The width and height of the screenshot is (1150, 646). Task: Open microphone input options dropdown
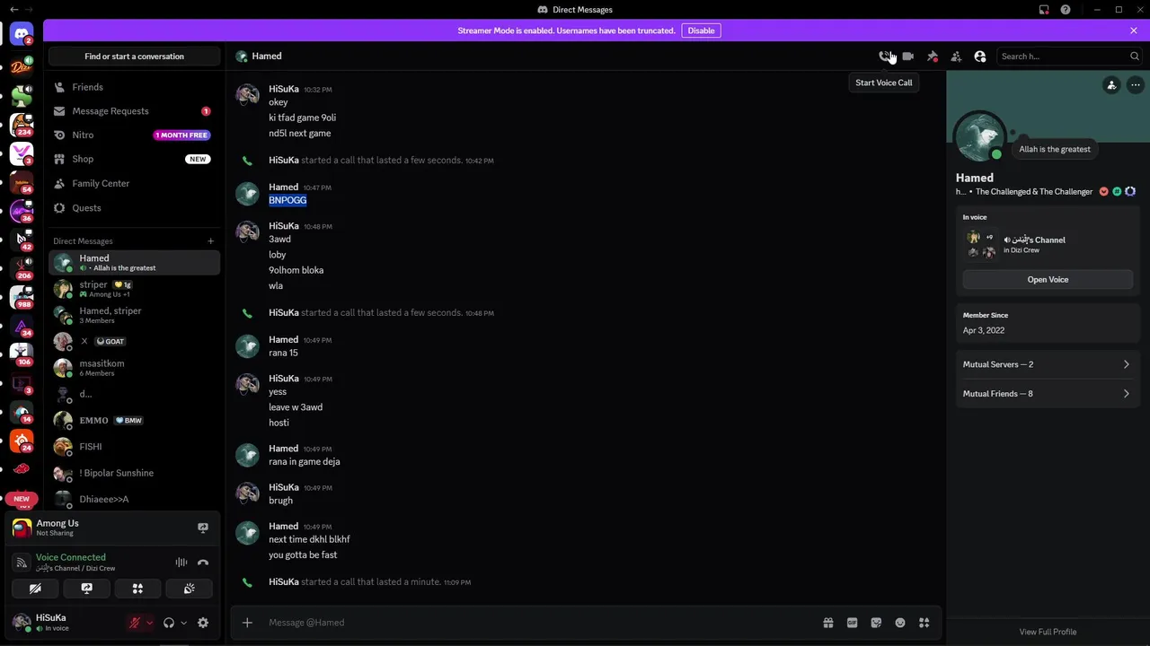149,623
